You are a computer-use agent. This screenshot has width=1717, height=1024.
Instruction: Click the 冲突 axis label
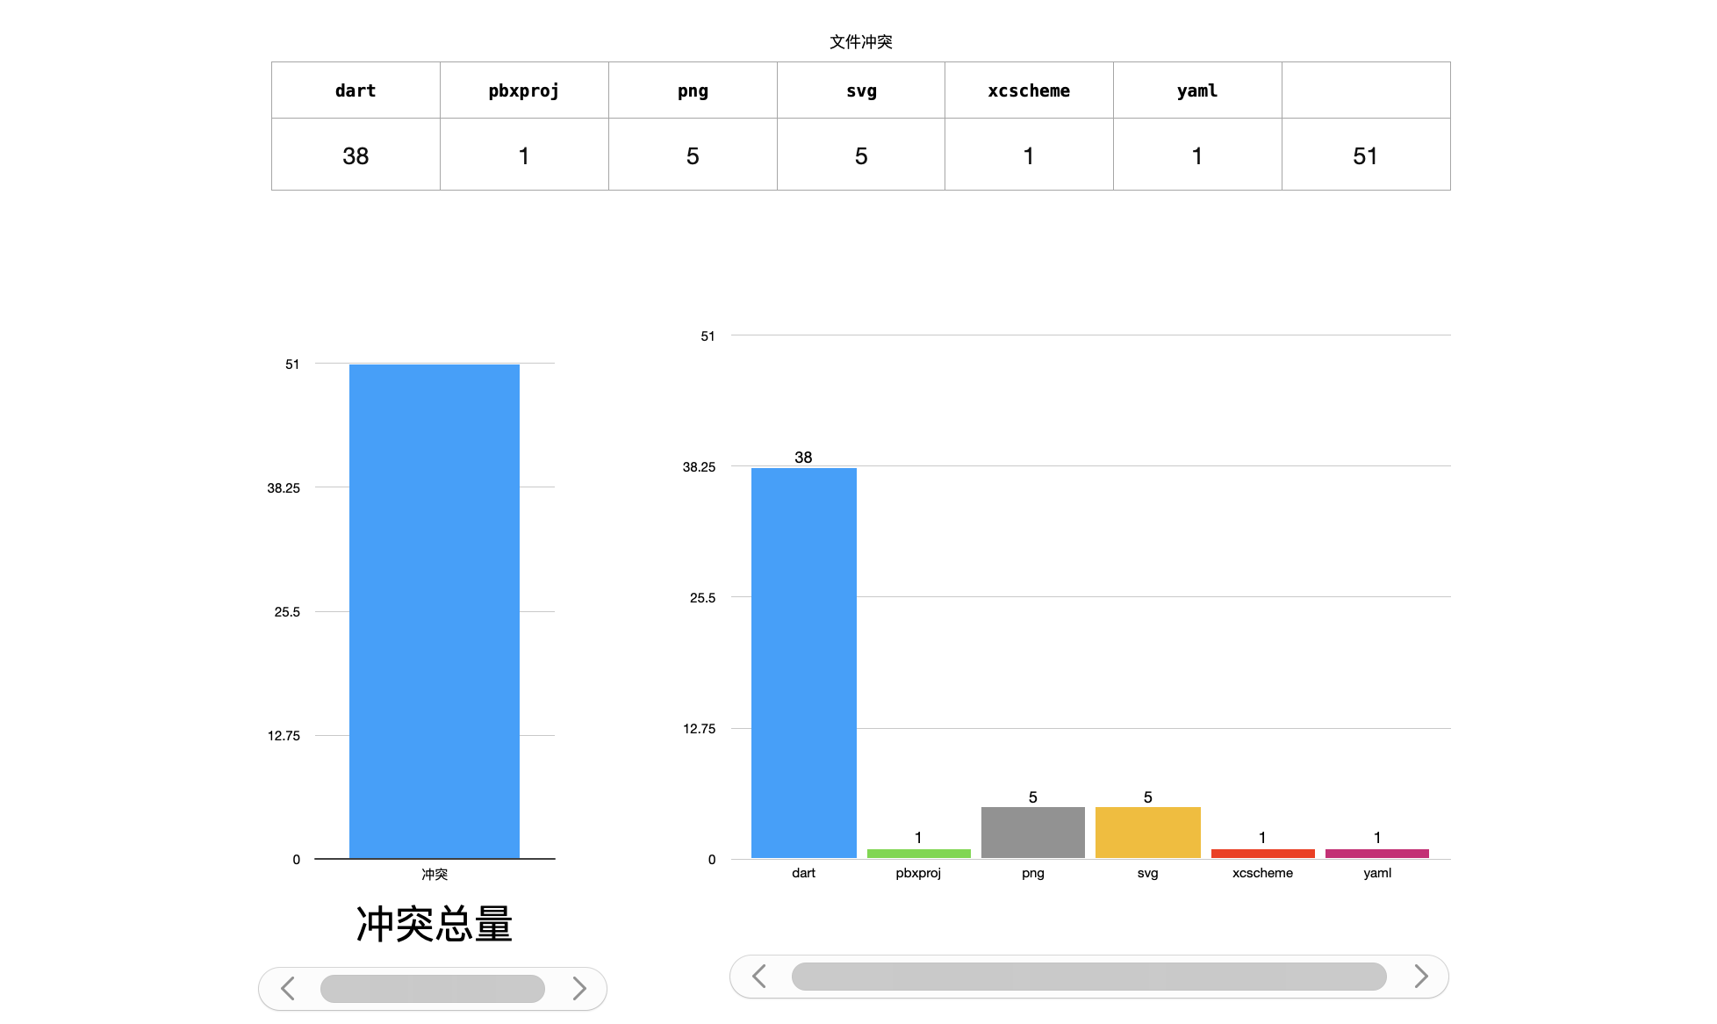pos(435,875)
